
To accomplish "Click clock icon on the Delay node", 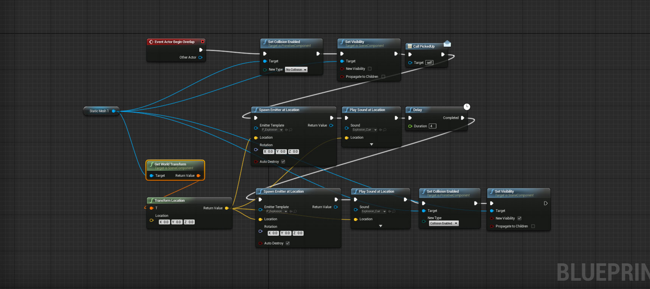I will [467, 107].
